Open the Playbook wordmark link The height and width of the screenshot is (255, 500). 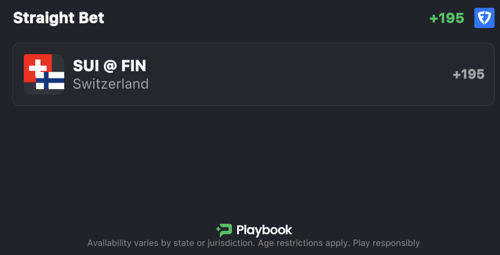coord(264,230)
